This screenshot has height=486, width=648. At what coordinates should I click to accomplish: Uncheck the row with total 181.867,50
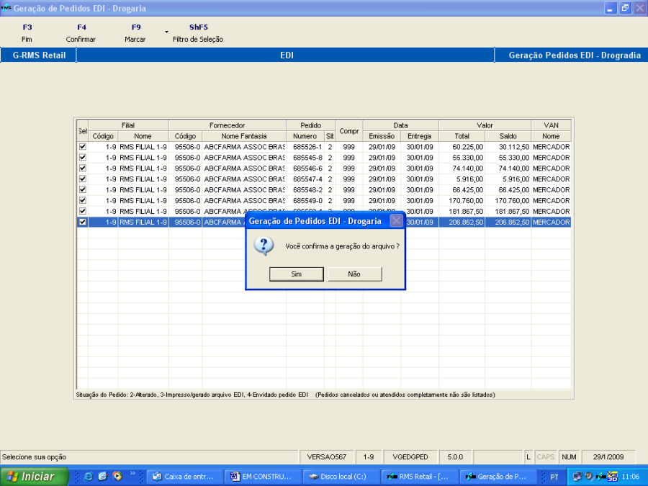[83, 211]
